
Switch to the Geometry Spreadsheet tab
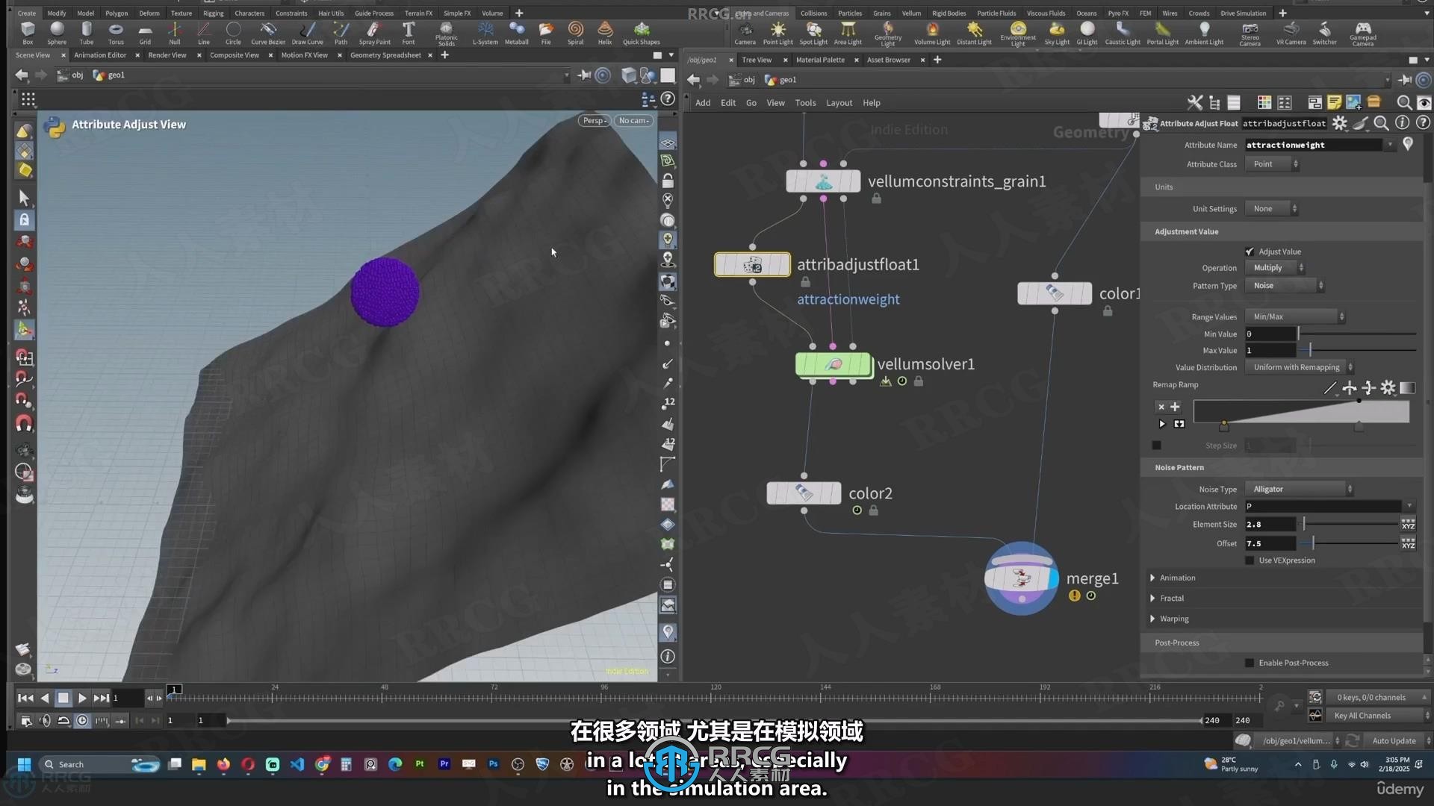click(x=385, y=55)
